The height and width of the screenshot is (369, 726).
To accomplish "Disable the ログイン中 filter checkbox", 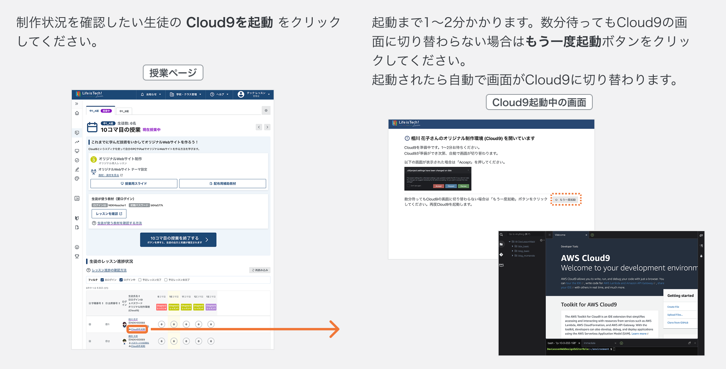I will point(121,280).
